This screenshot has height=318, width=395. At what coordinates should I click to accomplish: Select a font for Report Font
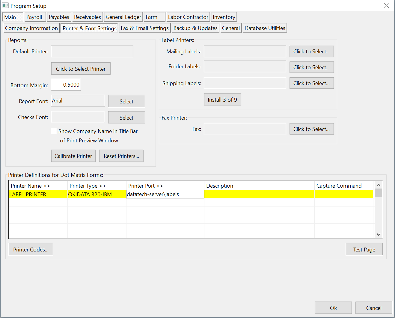pyautogui.click(x=126, y=101)
